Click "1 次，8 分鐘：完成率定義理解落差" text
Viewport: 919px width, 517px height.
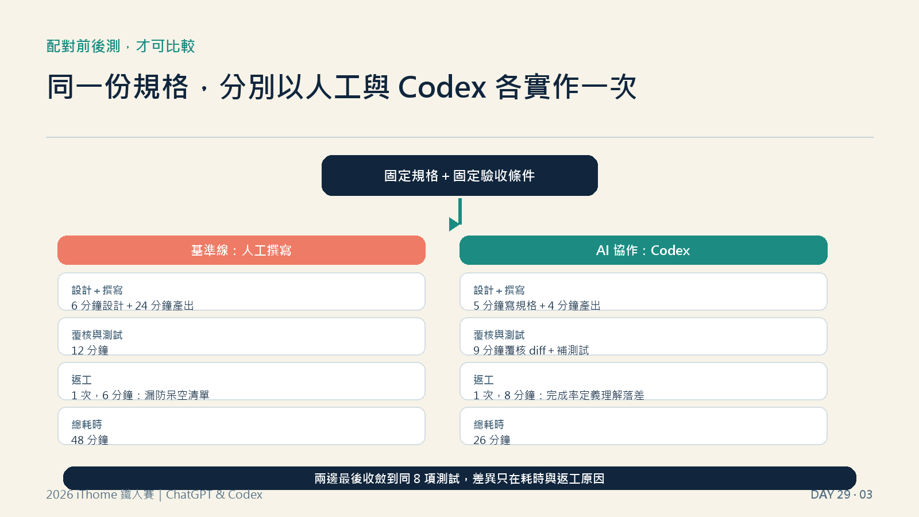tap(559, 395)
